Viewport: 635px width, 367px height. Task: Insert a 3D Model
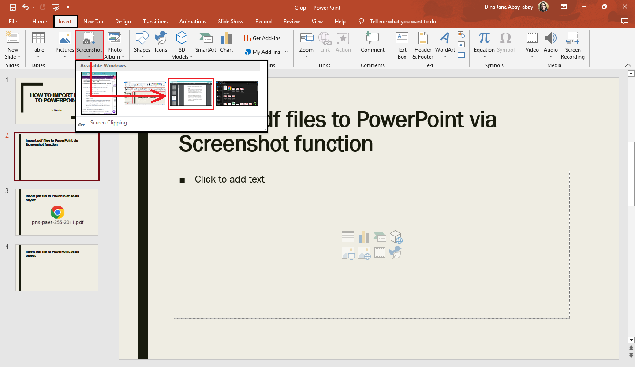pos(182,44)
